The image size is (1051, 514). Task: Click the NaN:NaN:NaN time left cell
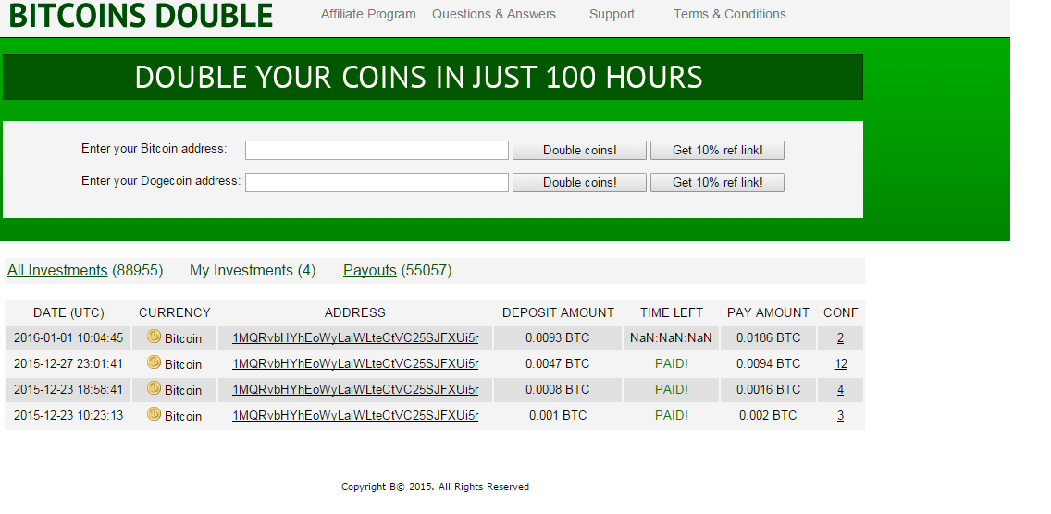click(671, 338)
